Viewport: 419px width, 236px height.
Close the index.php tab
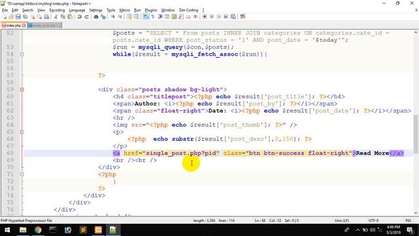[24, 26]
